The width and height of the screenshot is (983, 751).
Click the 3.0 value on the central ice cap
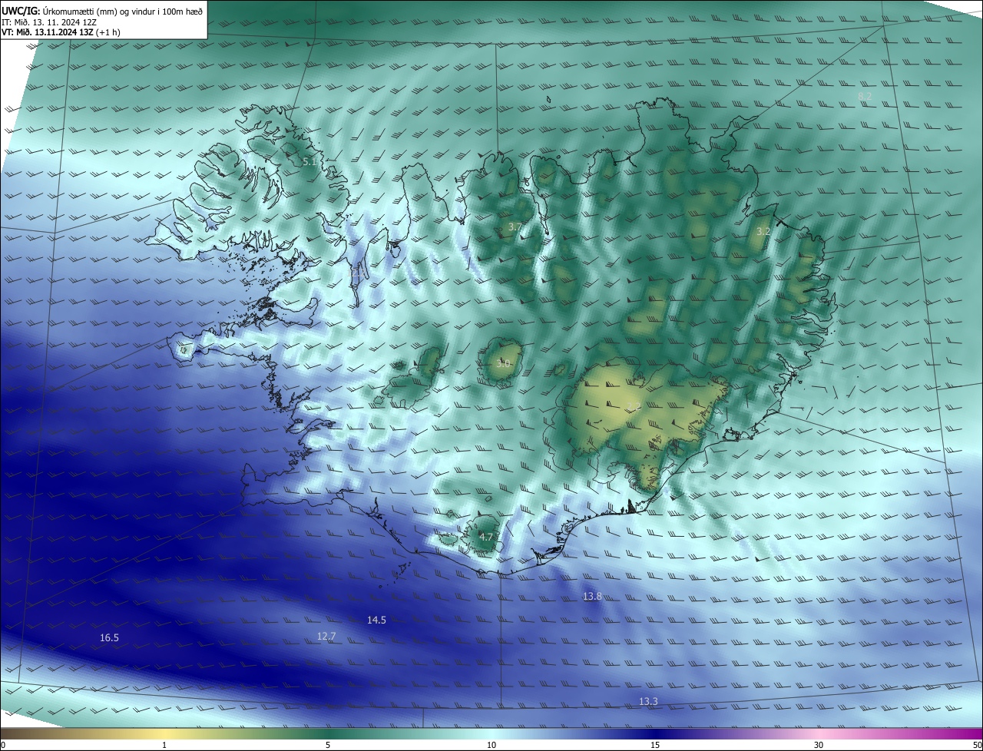pos(503,363)
